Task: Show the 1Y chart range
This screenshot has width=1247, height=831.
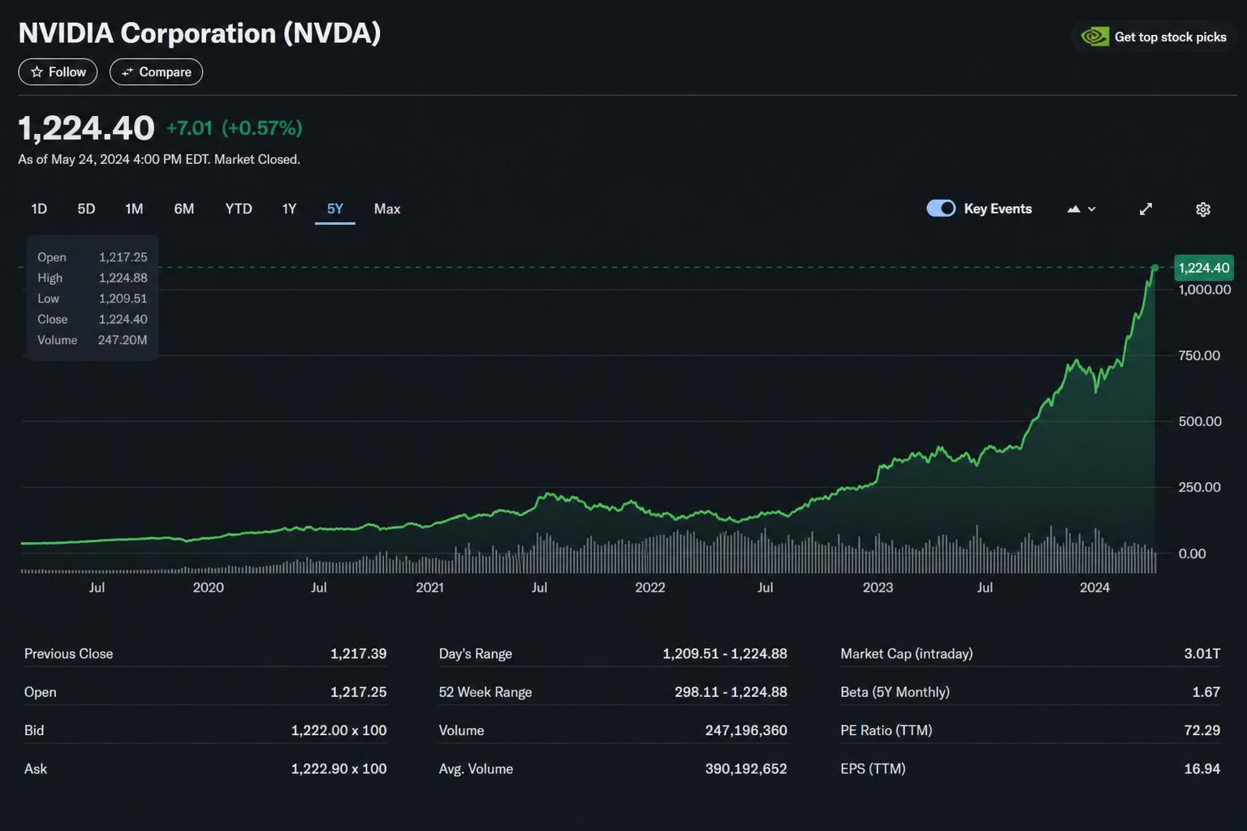Action: pyautogui.click(x=289, y=209)
